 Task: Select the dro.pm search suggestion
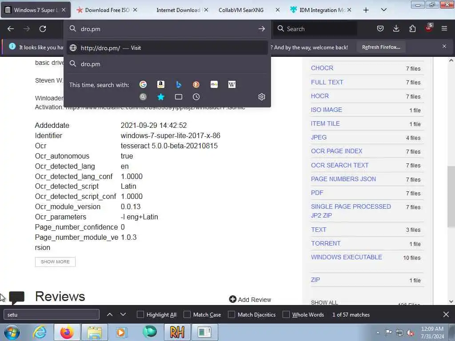click(x=167, y=64)
